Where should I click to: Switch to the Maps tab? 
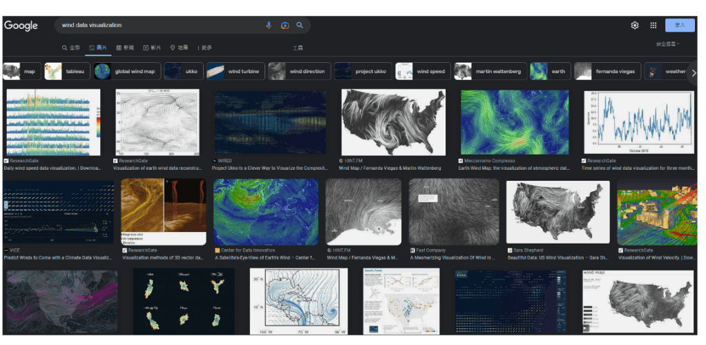(x=179, y=48)
